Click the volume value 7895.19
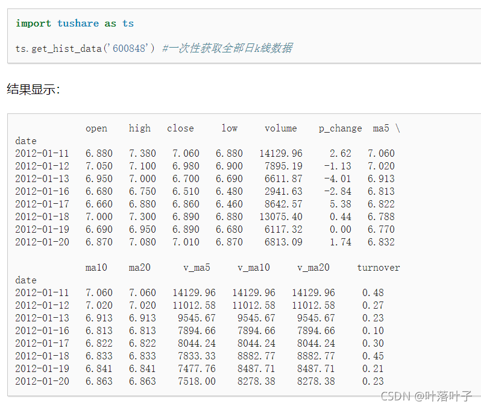 [x=283, y=166]
